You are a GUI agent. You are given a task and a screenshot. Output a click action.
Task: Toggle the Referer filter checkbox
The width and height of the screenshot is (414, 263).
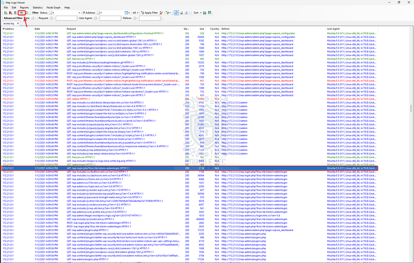[x=135, y=18]
